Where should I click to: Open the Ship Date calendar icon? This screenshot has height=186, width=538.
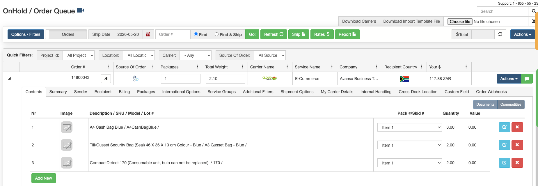(x=148, y=34)
